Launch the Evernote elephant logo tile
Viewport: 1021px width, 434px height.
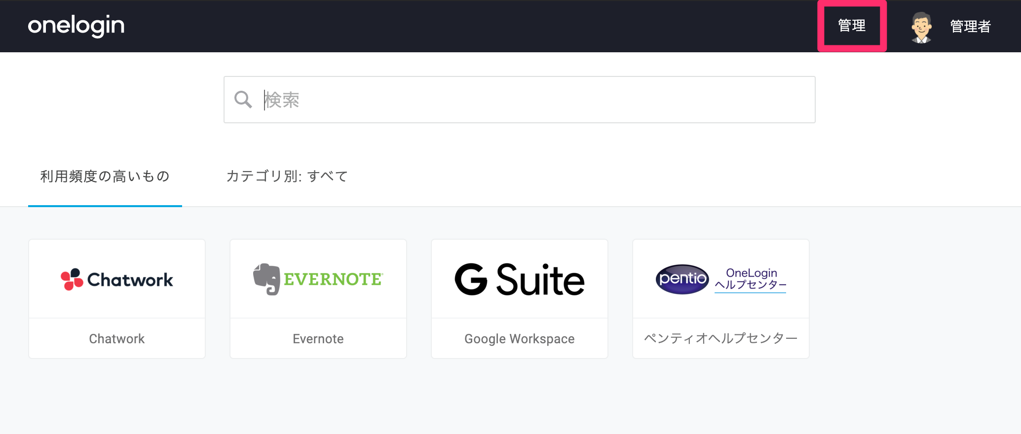(318, 279)
